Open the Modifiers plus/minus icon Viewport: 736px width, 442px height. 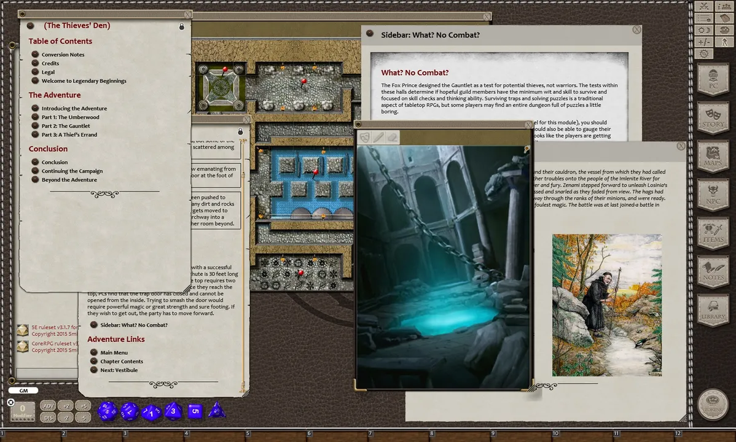coord(703,42)
